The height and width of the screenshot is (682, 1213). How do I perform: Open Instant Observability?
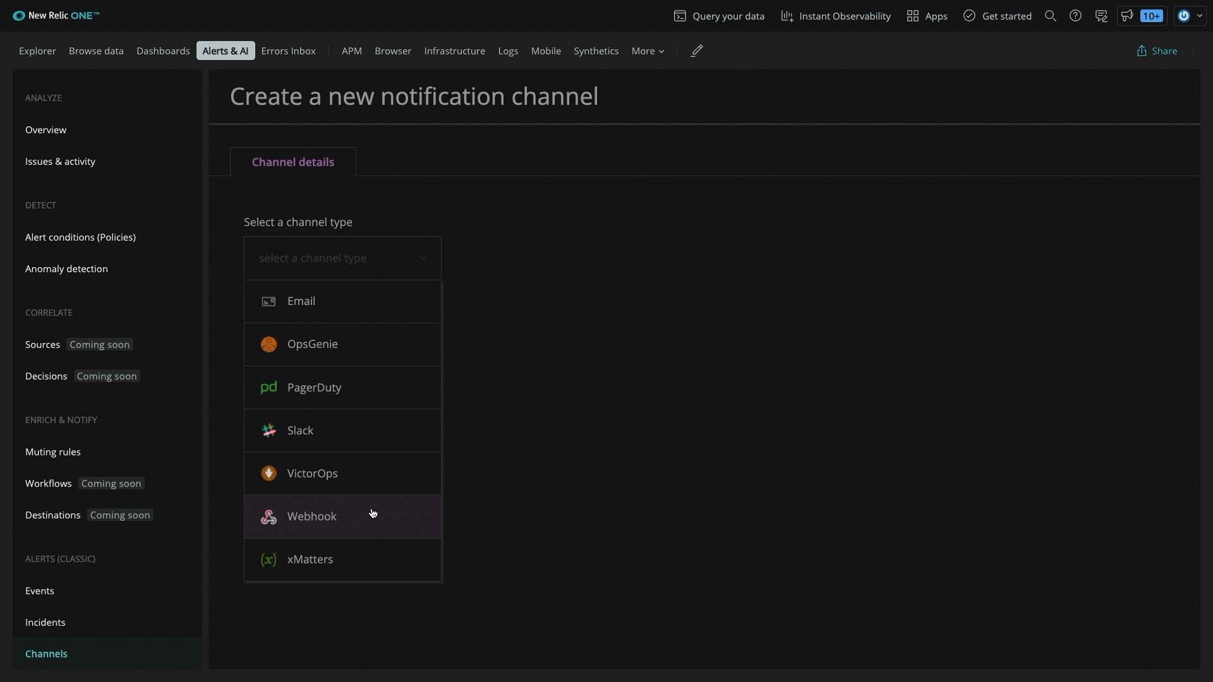point(836,16)
